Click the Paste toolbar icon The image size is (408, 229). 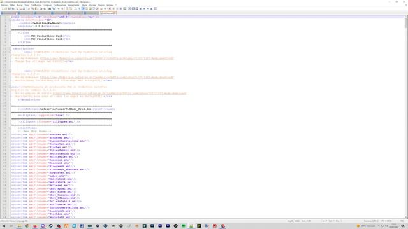36,8
